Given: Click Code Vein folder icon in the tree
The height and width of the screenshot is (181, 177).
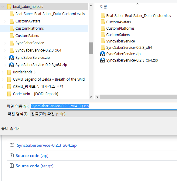Looking at the screenshot, I should point(9,94).
